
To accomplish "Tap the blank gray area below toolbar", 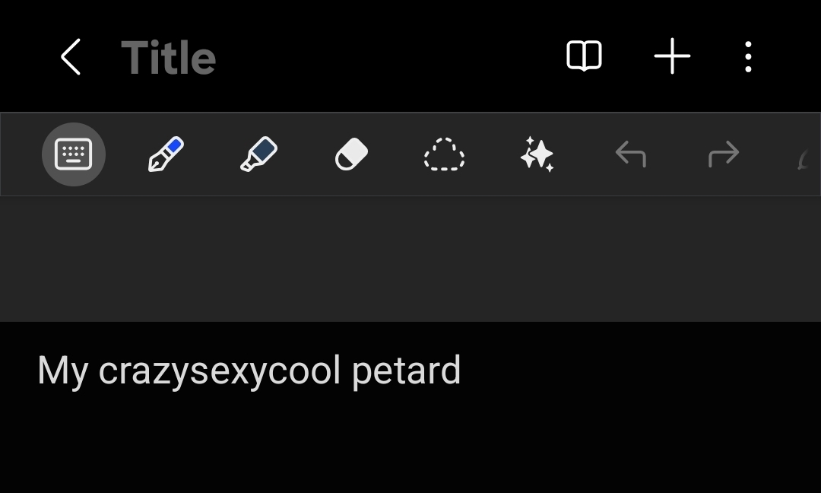I will 410,259.
